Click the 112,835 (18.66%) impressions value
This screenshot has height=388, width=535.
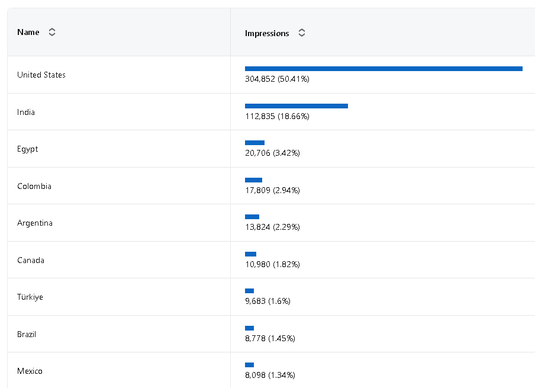coord(277,116)
